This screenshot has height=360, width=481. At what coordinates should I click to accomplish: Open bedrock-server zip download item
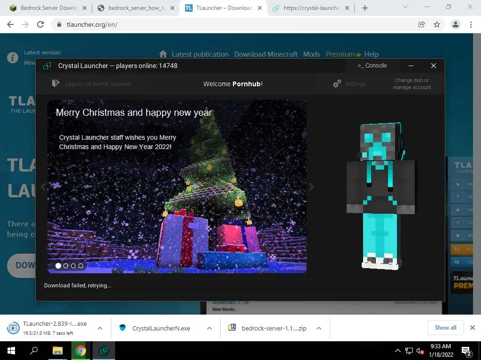point(268,328)
